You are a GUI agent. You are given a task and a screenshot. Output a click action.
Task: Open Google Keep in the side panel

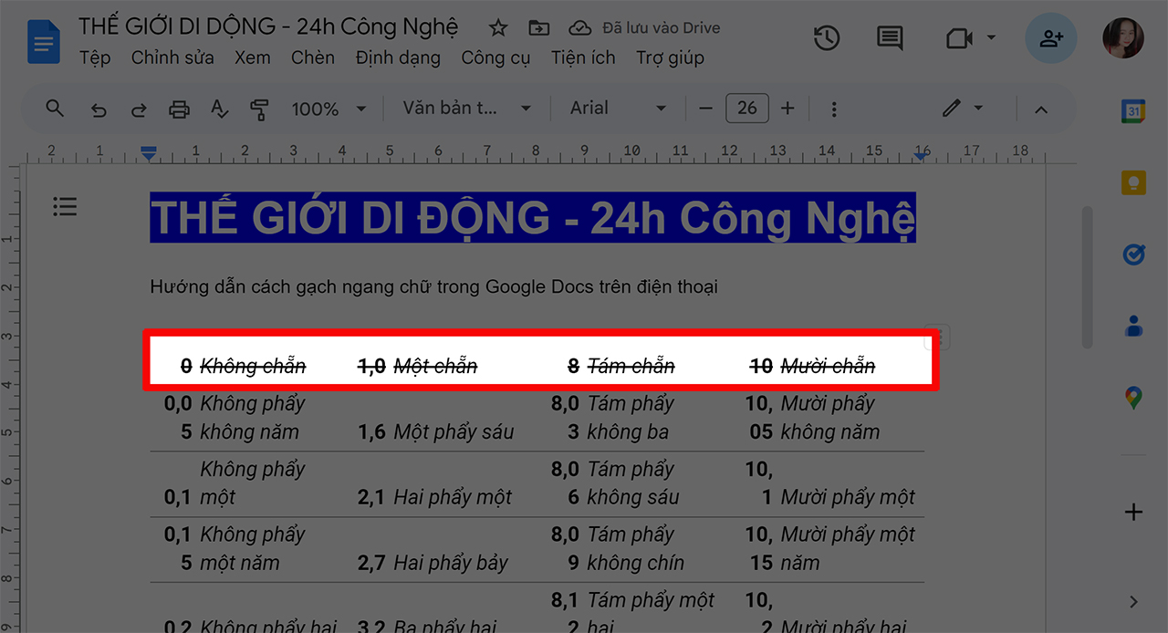point(1132,182)
